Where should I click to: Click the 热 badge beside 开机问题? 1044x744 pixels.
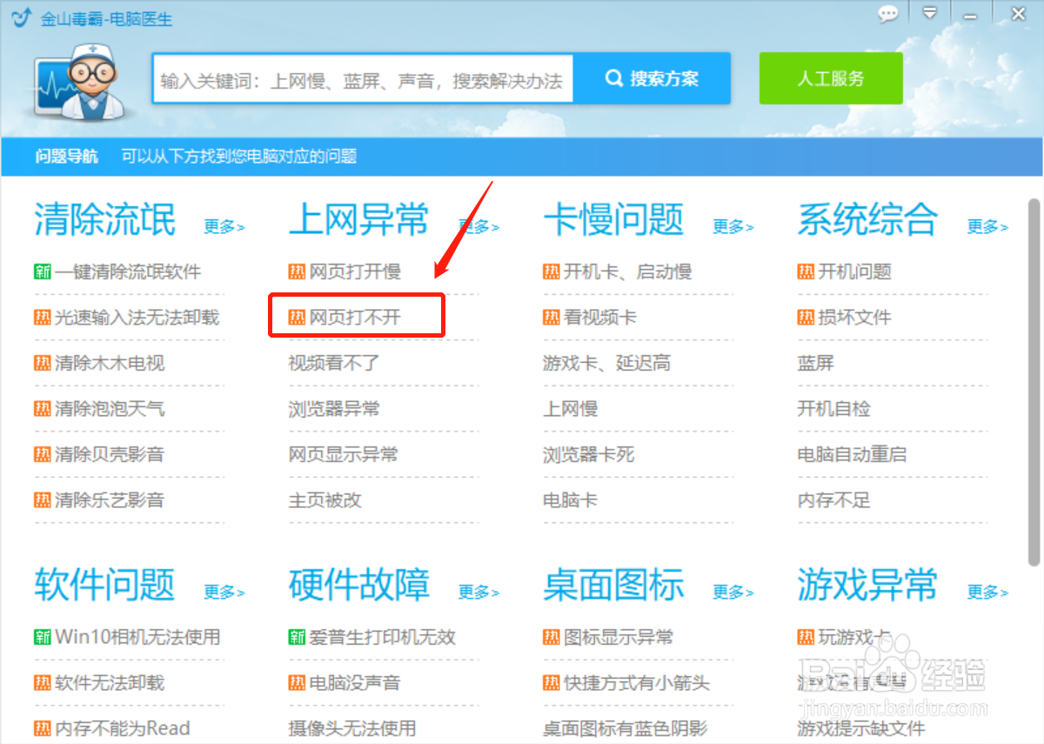click(805, 271)
